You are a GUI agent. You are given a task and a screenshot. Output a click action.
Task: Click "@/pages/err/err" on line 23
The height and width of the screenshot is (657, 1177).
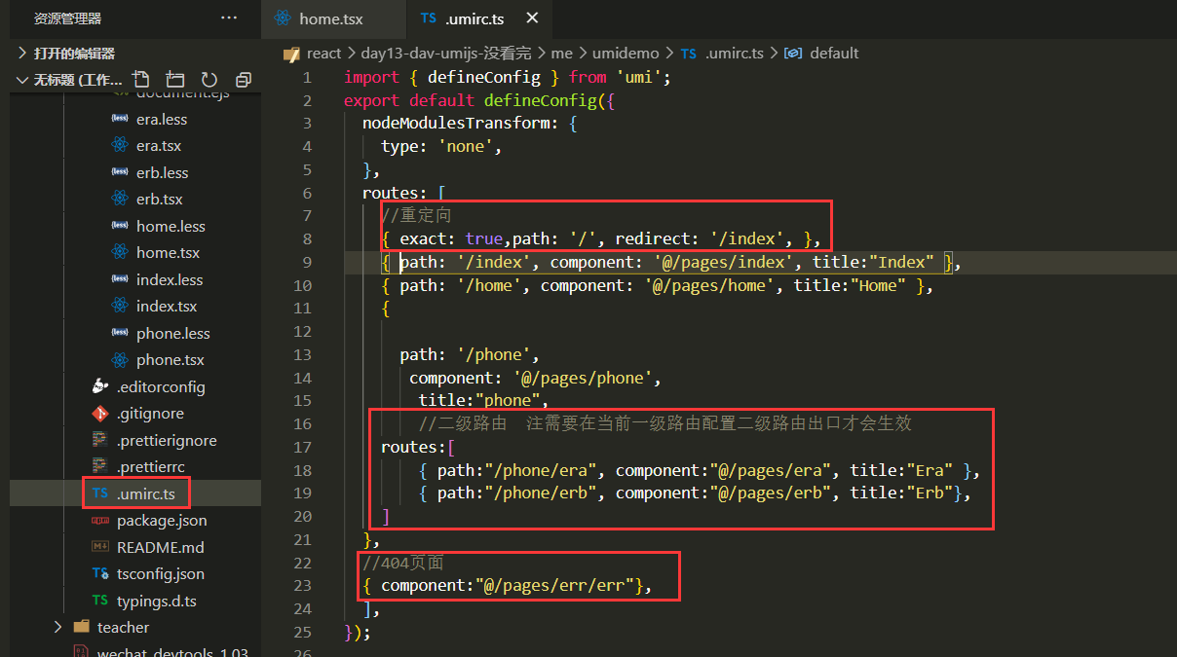tap(553, 585)
